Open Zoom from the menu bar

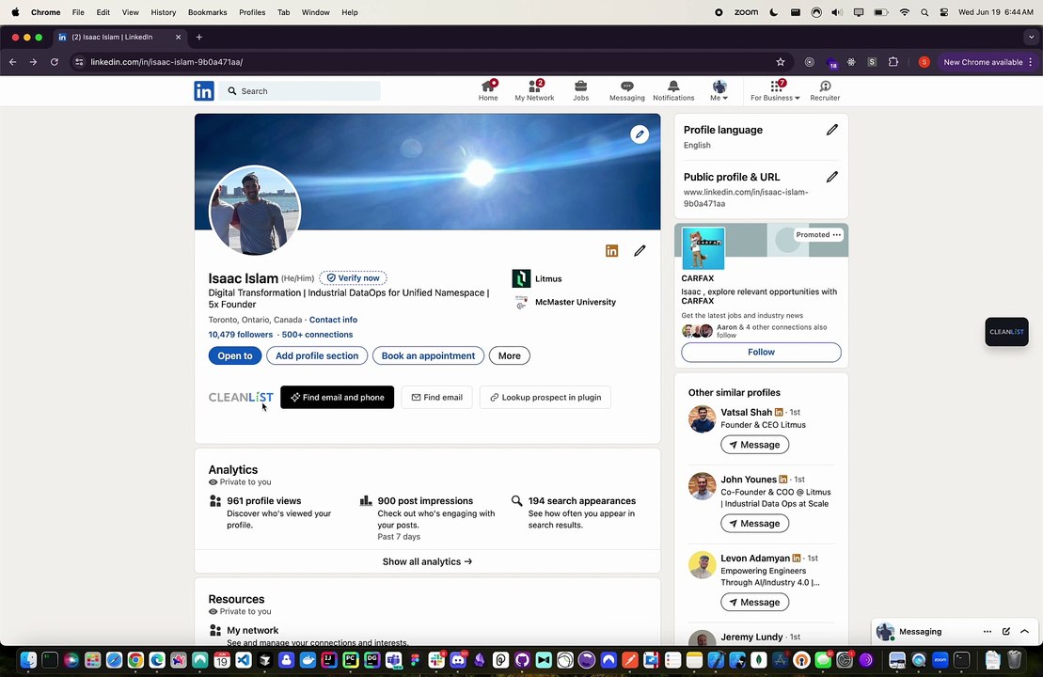(x=746, y=12)
